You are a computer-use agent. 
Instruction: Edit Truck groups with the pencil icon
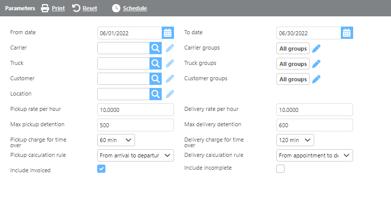(316, 64)
